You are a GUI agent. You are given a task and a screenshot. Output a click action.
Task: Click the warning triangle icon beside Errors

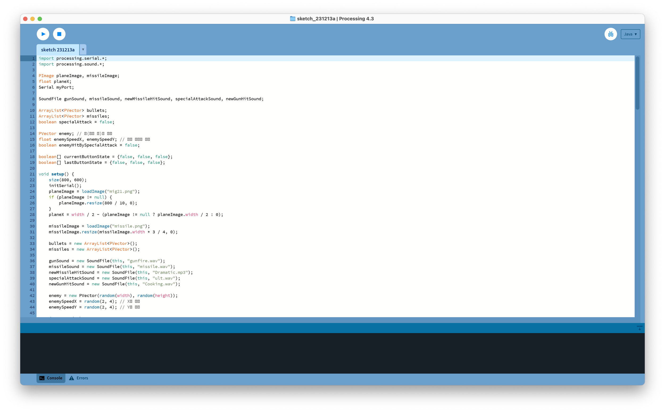tap(72, 378)
